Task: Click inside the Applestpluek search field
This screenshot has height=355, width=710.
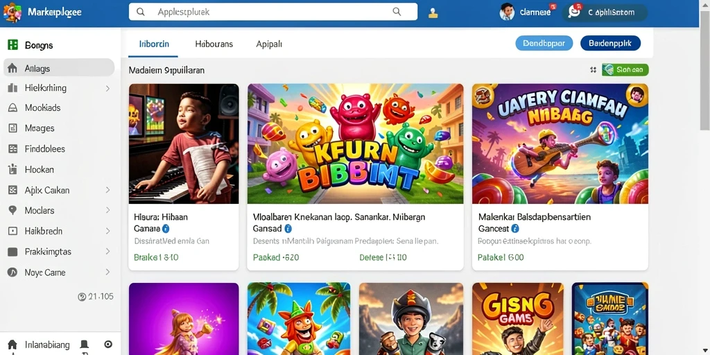Action: 273,12
